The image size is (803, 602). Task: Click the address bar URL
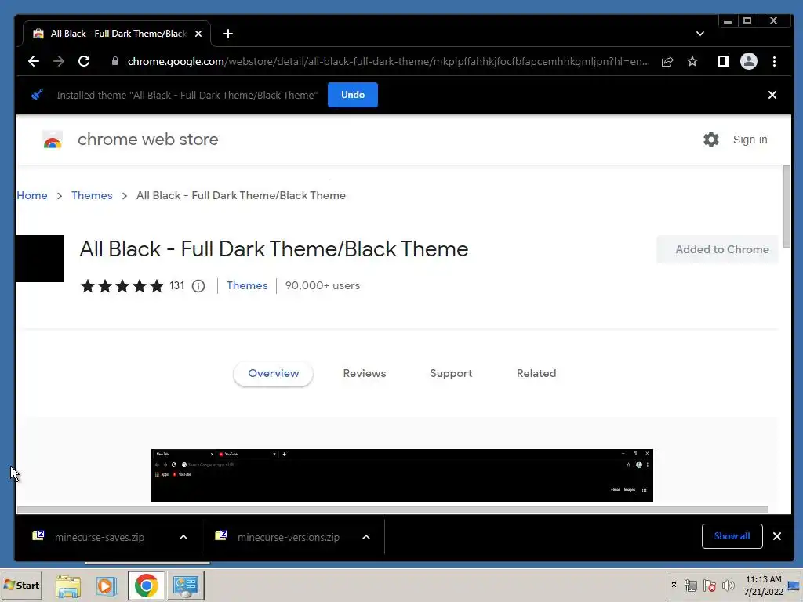point(389,61)
